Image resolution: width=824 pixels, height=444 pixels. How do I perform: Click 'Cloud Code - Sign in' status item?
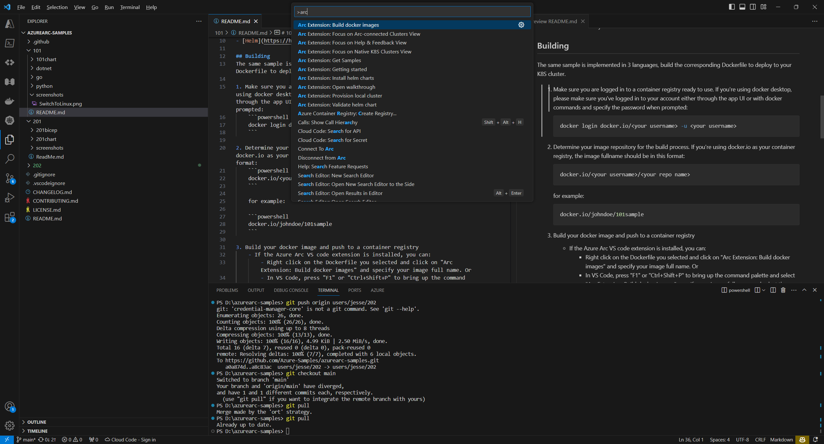click(x=130, y=439)
